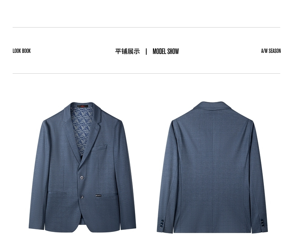Click right sleeve cuff buttons on back view
The image size is (294, 242).
[x=262, y=223]
